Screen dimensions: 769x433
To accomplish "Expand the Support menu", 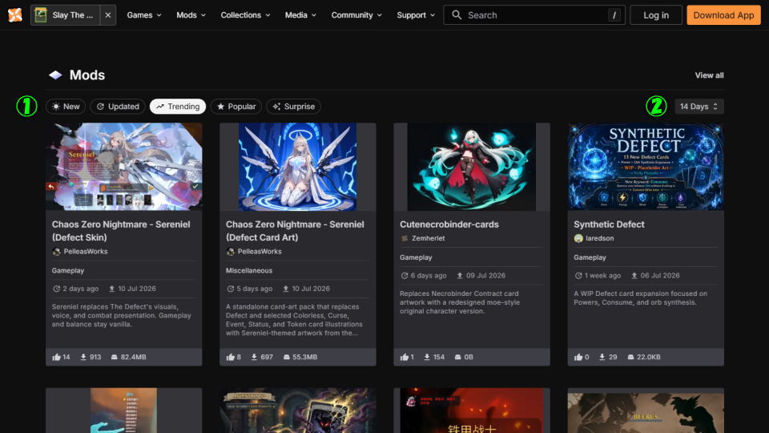I will coord(416,15).
